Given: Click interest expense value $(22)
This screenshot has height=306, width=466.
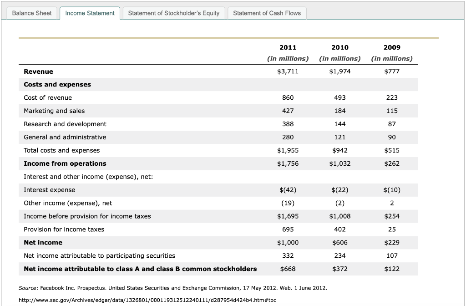Looking at the screenshot, I should pos(339,190).
